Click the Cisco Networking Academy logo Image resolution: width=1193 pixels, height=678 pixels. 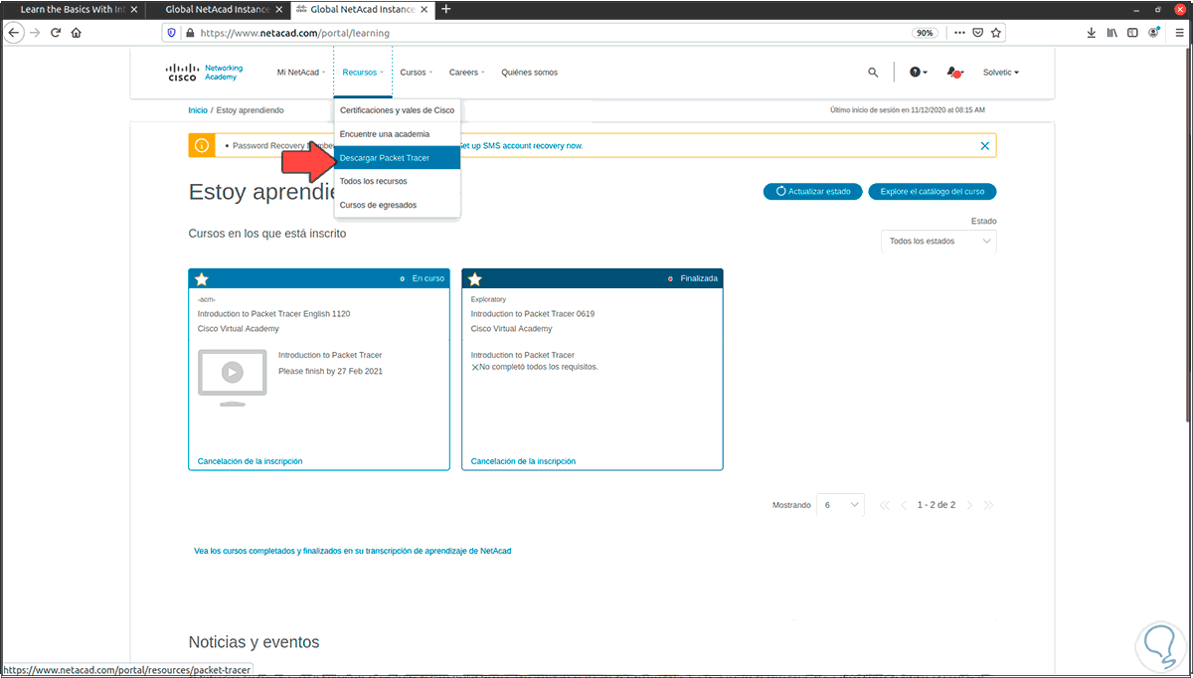[x=205, y=73]
